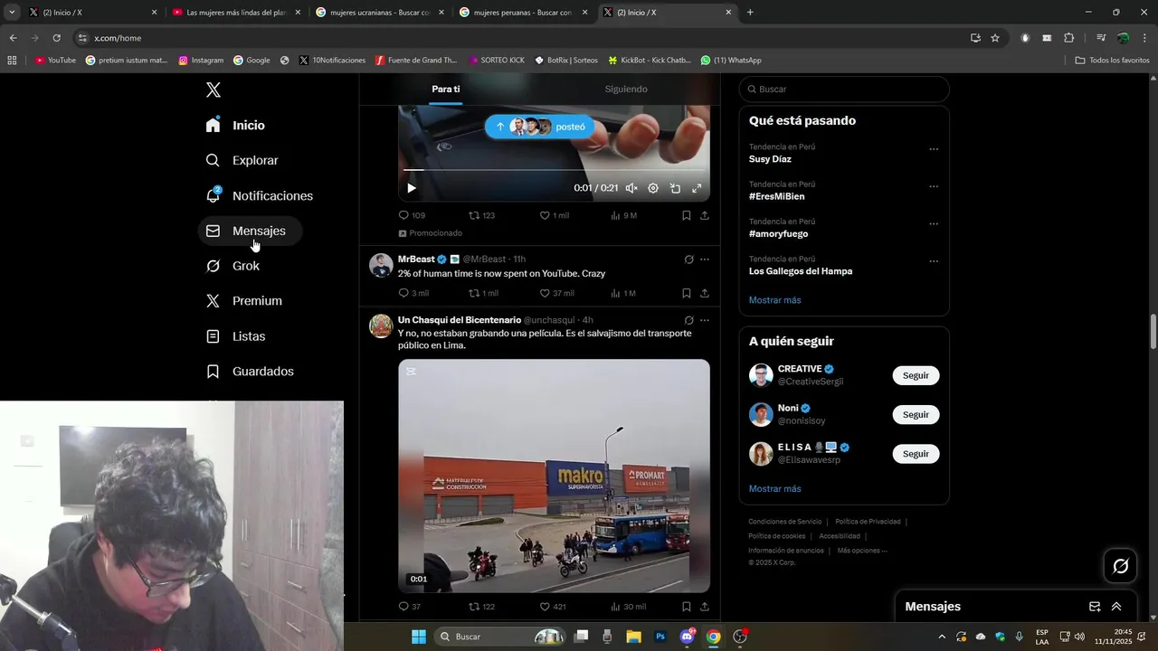Image resolution: width=1158 pixels, height=651 pixels.
Task: Click the Buscar search field on X
Action: tap(844, 90)
